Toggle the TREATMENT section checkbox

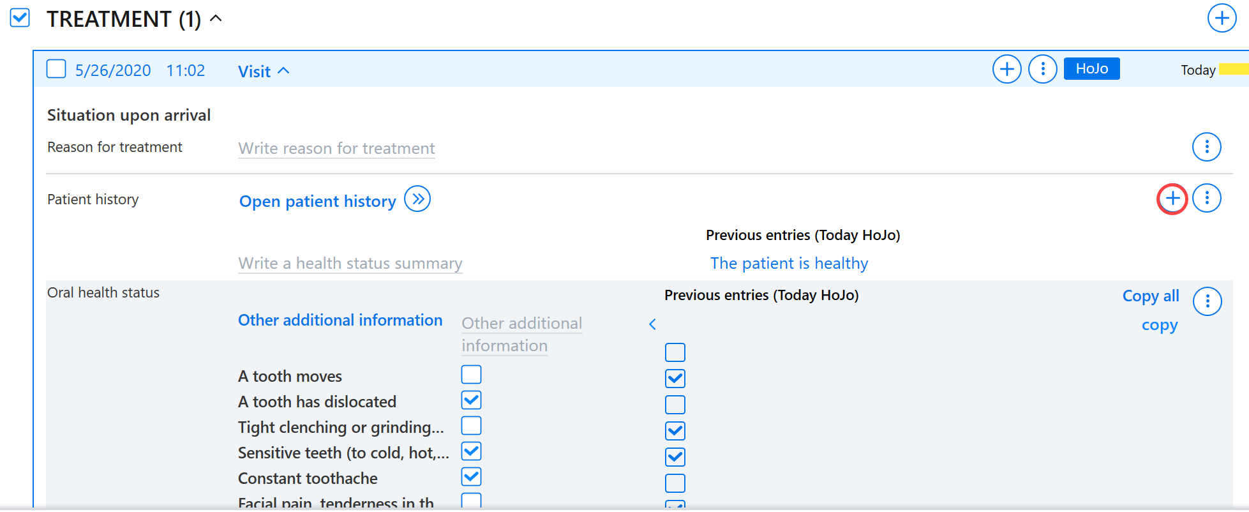[x=20, y=18]
